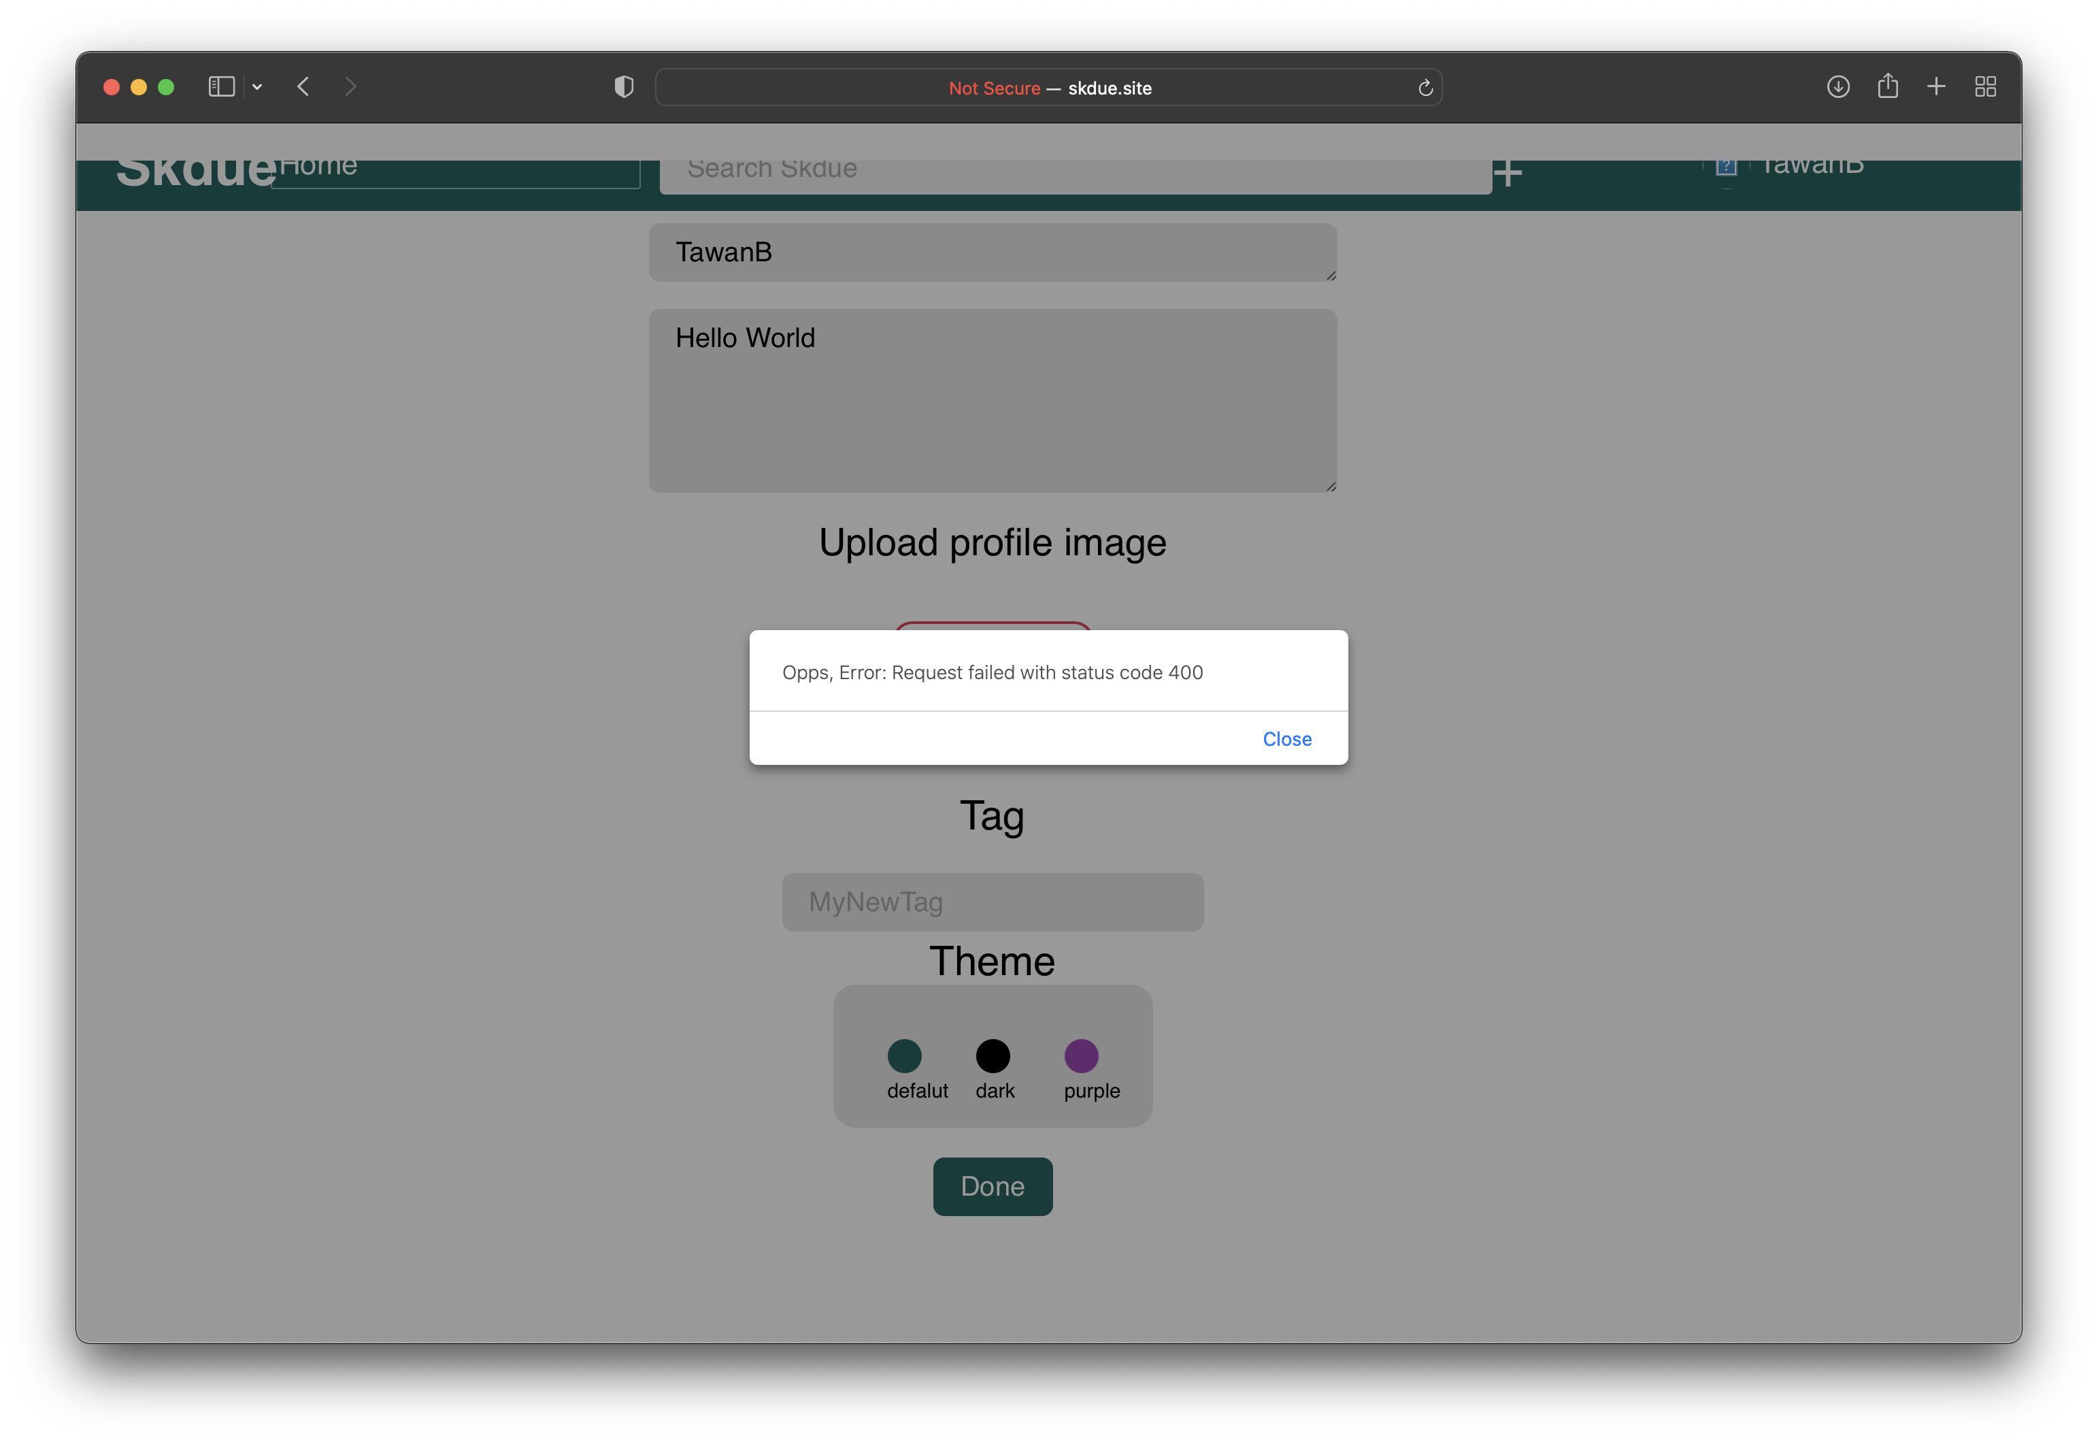Open the Share menu icon

click(x=1888, y=86)
